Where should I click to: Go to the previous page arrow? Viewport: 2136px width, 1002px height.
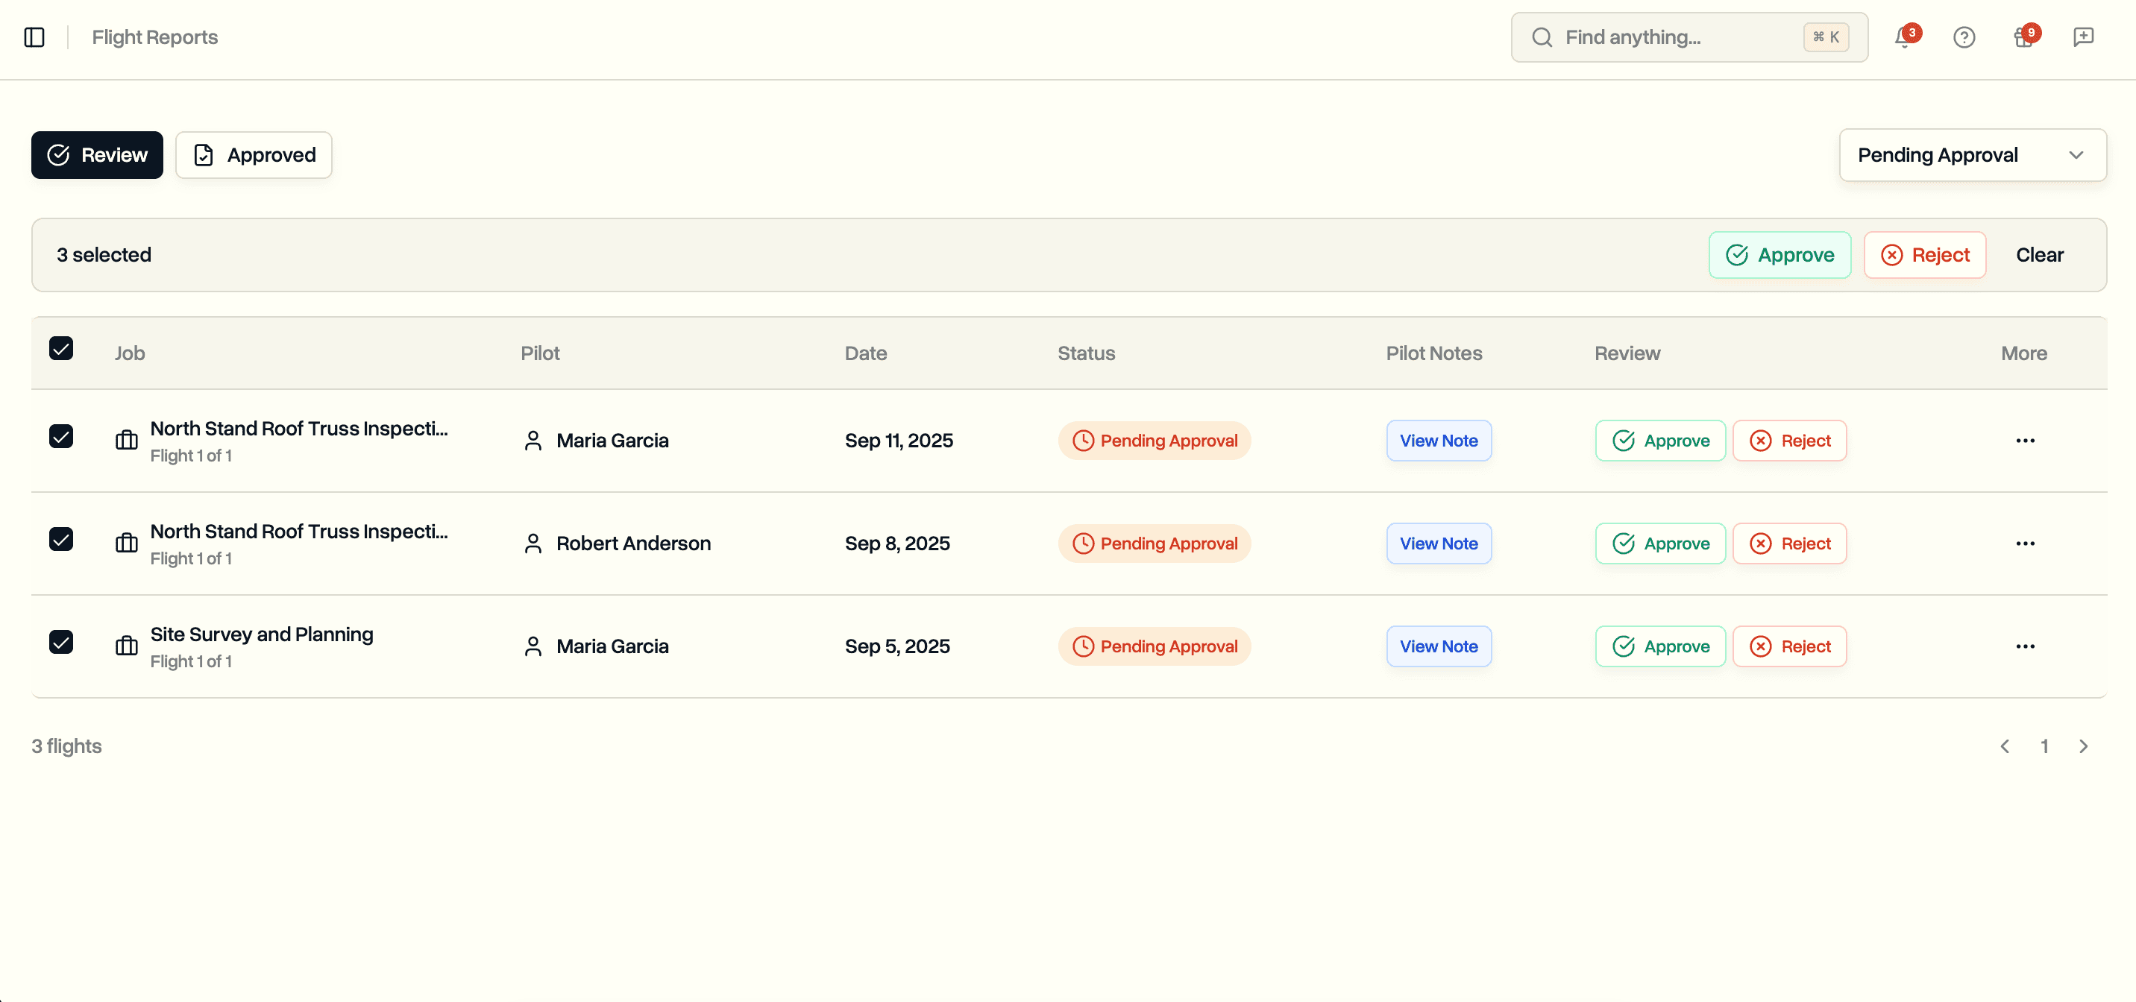click(x=2004, y=747)
